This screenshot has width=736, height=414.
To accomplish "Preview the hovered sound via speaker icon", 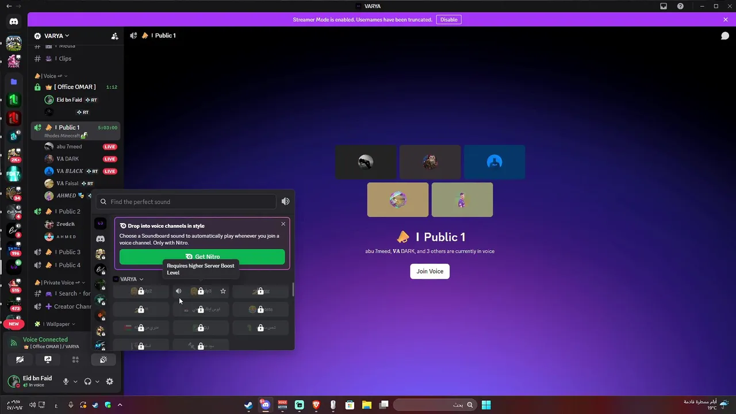I will [178, 291].
